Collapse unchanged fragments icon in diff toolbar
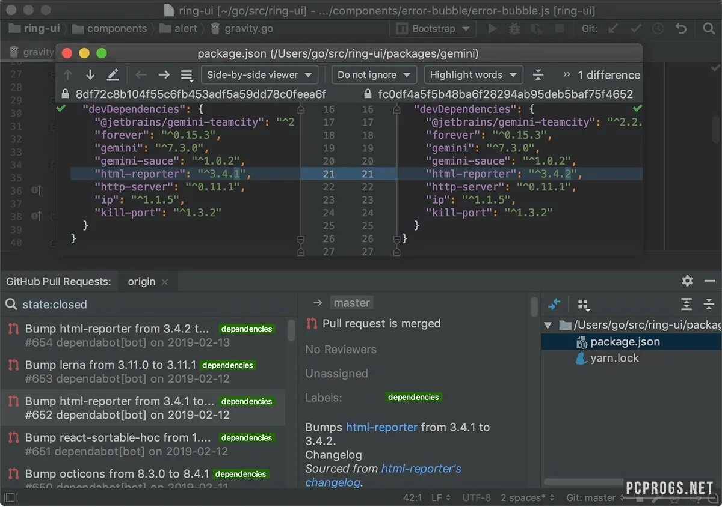Image resolution: width=722 pixels, height=507 pixels. point(538,75)
